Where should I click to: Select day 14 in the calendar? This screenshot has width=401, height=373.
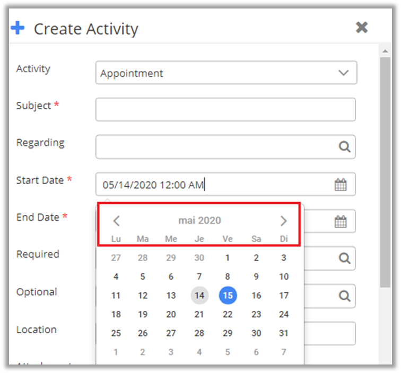tap(199, 296)
